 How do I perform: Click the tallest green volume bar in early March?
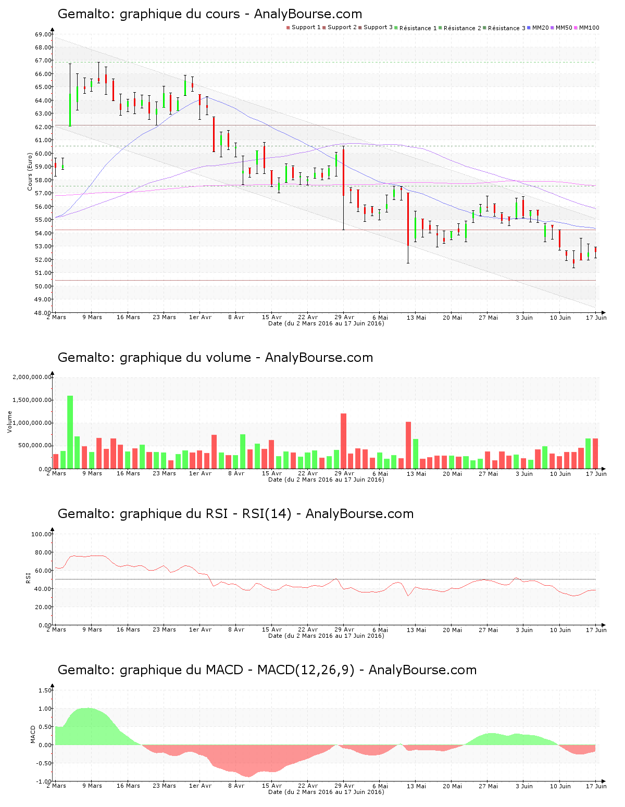click(x=70, y=432)
